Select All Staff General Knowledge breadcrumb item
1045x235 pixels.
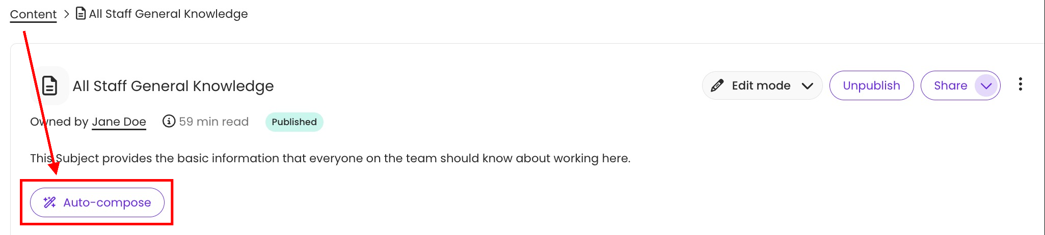(x=168, y=14)
